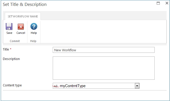This screenshot has height=101, width=170.
Task: Maximize the Set Title & Description dialog
Action: point(158,3)
